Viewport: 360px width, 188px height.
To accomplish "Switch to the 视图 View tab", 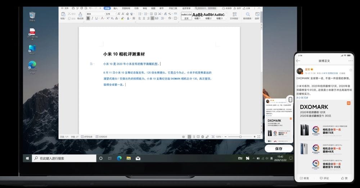I will point(153,8).
